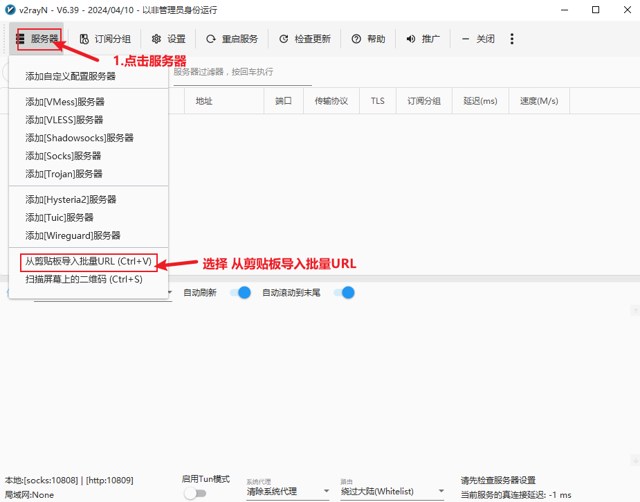This screenshot has width=640, height=502.
Task: Open 设置 via the gear icon
Action: pos(156,39)
